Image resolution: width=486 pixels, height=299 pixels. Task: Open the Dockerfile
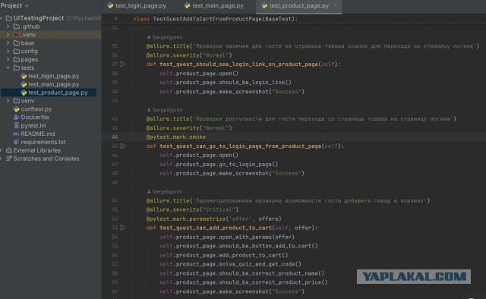coord(35,117)
